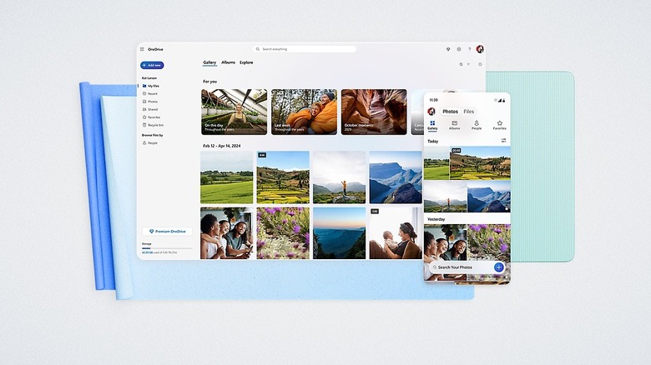This screenshot has width=651, height=365.
Task: Open the account avatar in desktop header
Action: [x=480, y=49]
